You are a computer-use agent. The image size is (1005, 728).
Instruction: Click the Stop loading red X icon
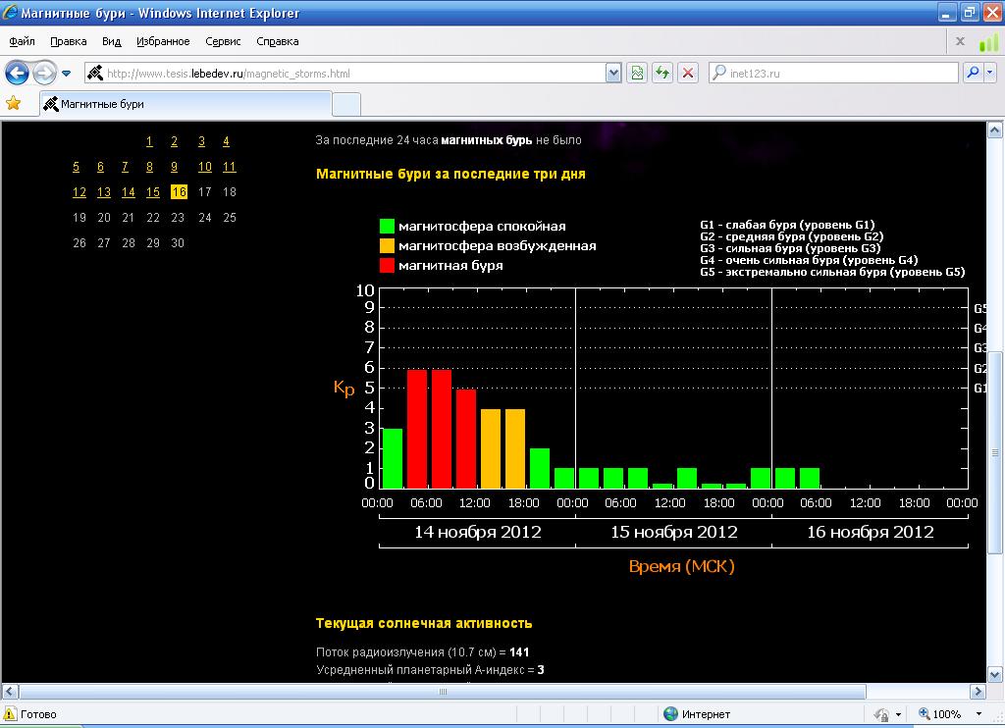(689, 74)
